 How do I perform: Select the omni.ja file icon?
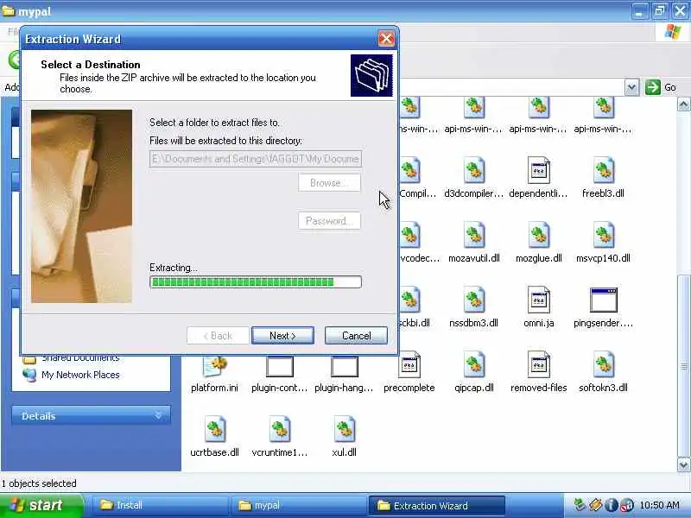click(x=538, y=300)
